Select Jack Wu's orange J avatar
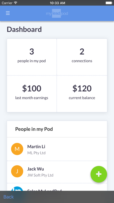114x203 pixels. (17, 171)
